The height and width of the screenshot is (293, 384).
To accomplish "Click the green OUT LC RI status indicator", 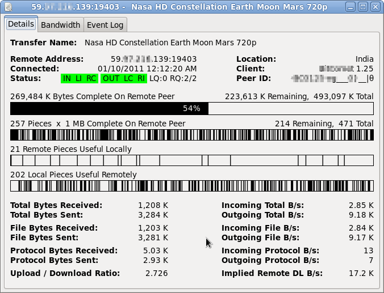I will coord(124,78).
